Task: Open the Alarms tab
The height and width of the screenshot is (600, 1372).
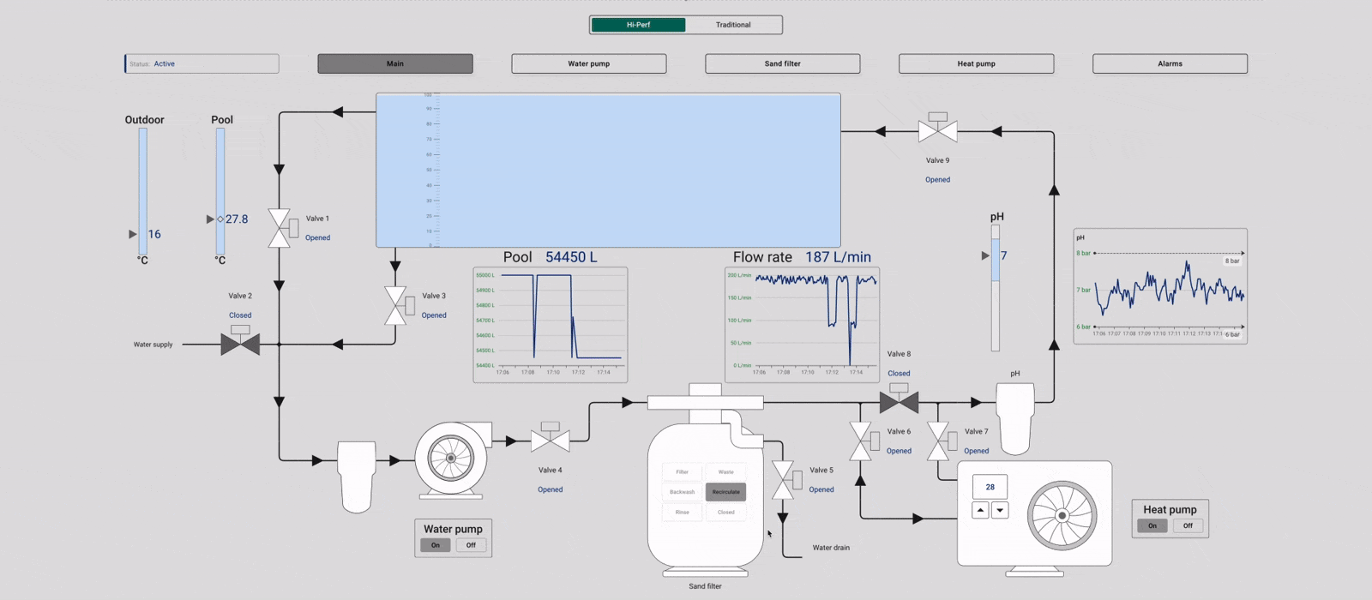Action: pos(1170,63)
